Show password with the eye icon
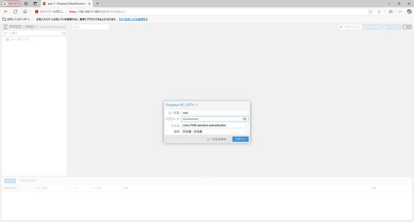Image resolution: width=414 pixels, height=222 pixels. point(244,119)
